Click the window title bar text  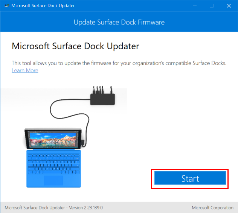[x=42, y=6]
